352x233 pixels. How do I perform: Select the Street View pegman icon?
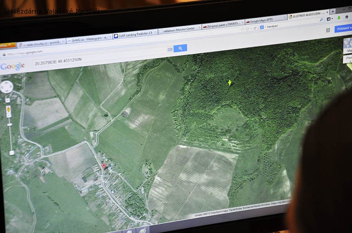tap(9, 110)
